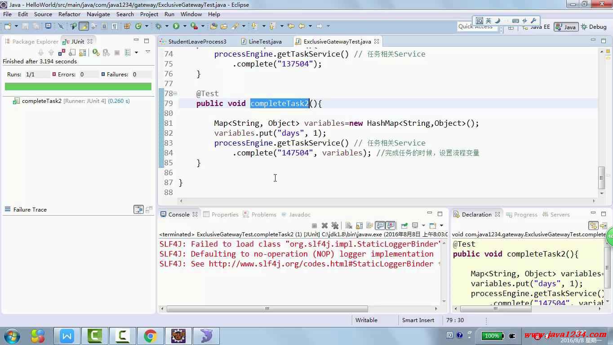Switch to the Package Explorer tab

pyautogui.click(x=31, y=41)
